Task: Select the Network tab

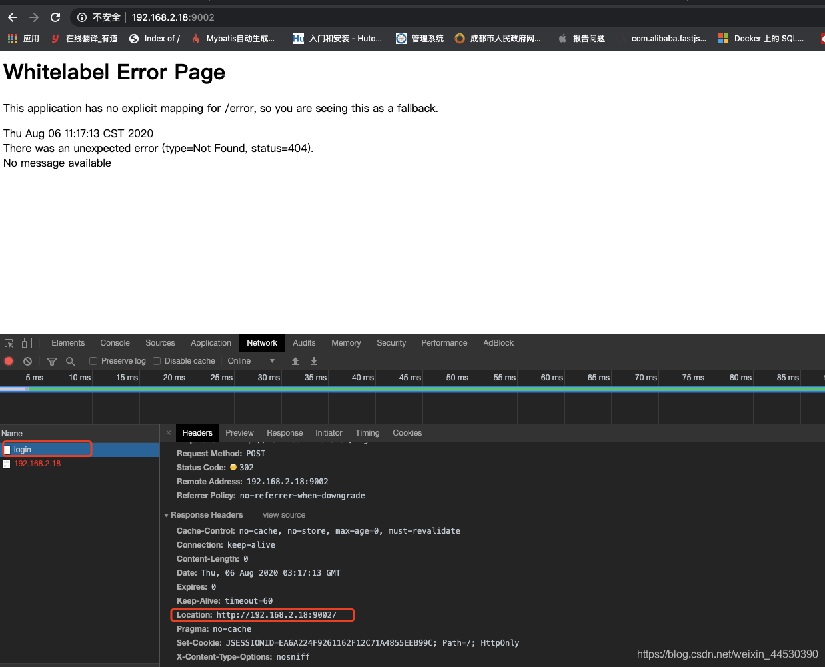Action: click(x=262, y=343)
